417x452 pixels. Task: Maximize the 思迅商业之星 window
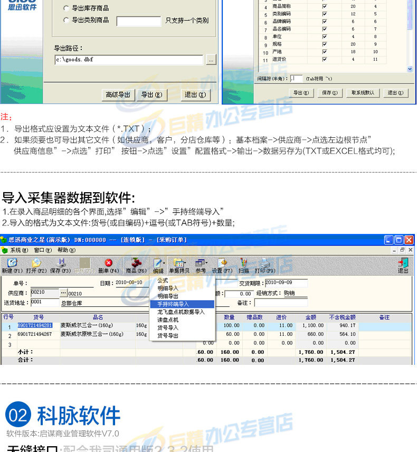click(x=399, y=240)
